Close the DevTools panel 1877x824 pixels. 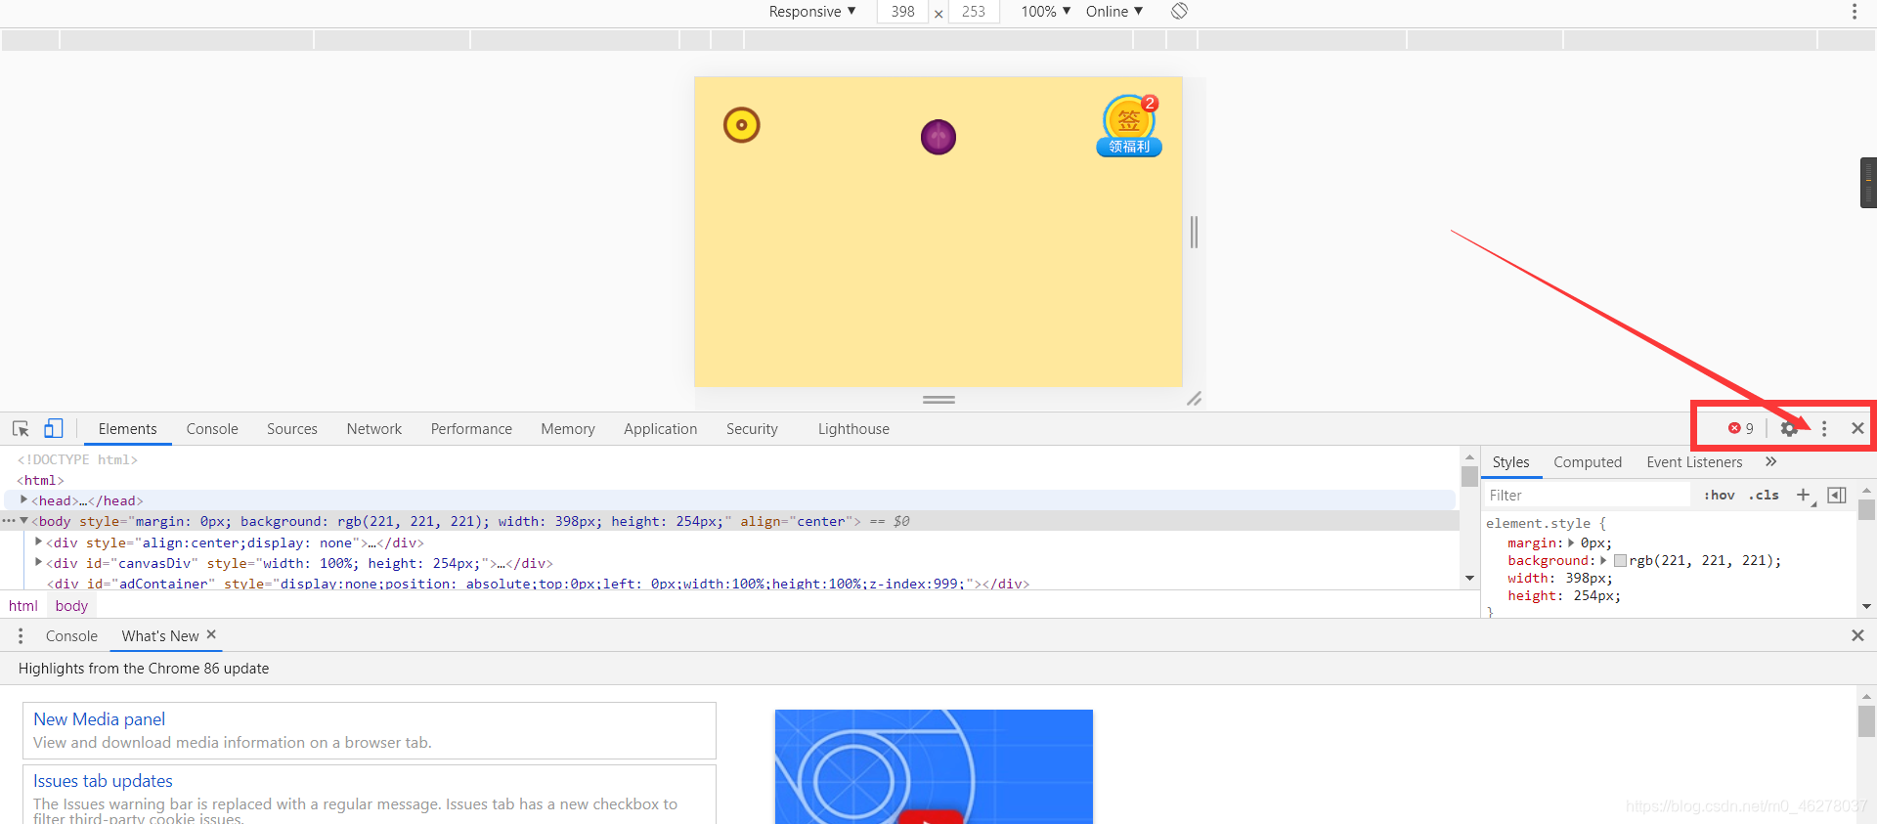click(1857, 428)
